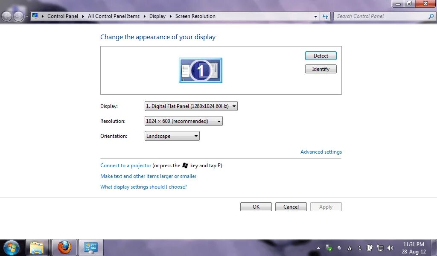Click the Detect button
Image resolution: width=437 pixels, height=256 pixels.
tap(321, 56)
